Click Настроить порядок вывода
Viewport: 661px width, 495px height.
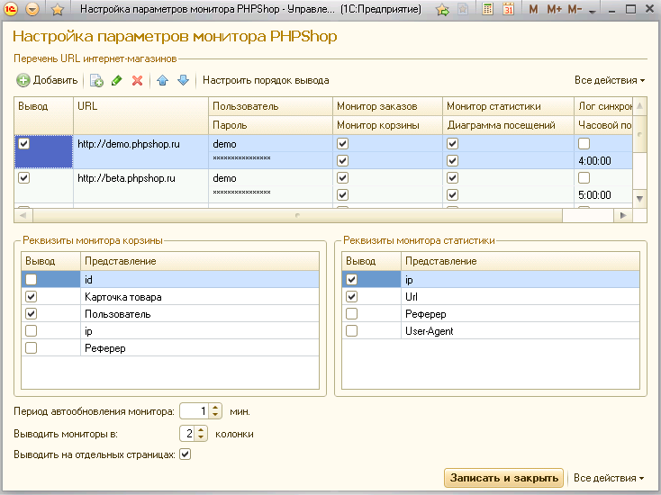tap(266, 81)
